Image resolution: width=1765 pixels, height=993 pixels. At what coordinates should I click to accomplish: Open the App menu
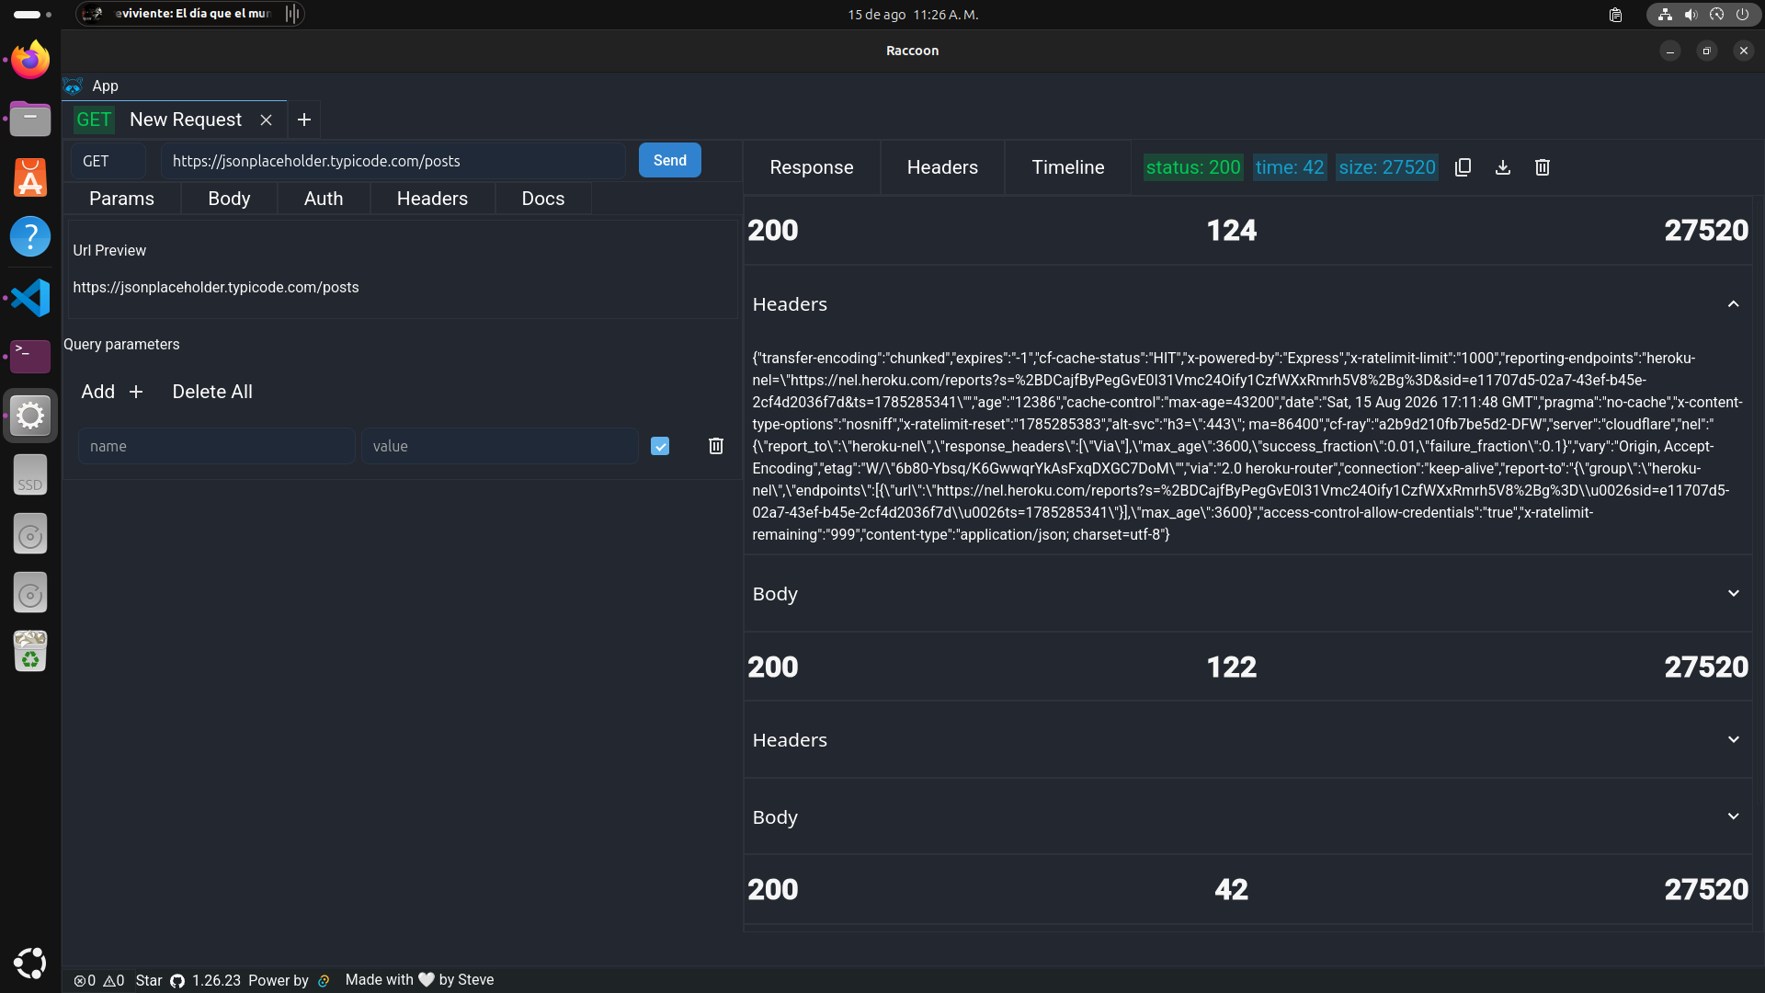point(105,86)
